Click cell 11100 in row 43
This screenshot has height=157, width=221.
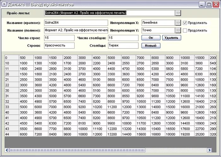click(x=99, y=129)
